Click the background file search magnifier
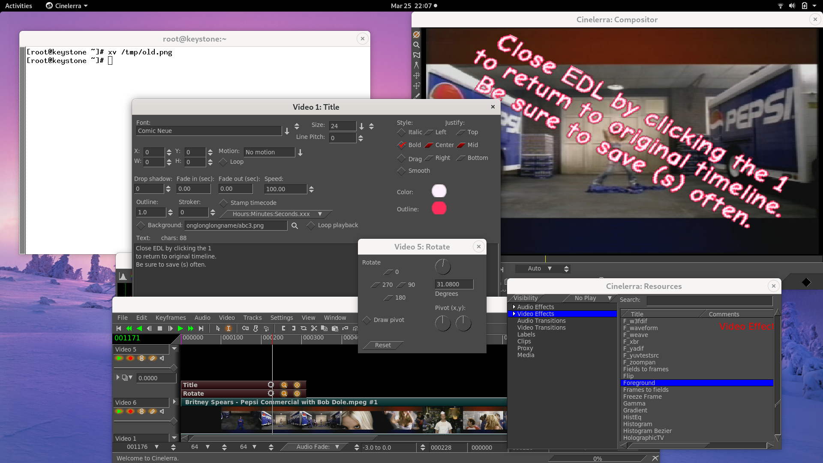823x463 pixels. 294,225
